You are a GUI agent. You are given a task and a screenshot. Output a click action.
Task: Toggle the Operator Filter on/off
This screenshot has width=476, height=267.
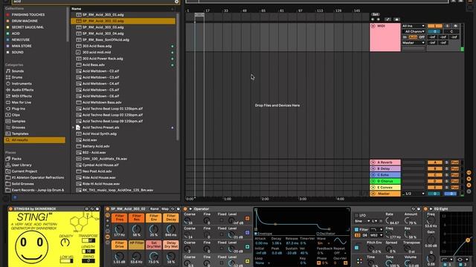click(356, 229)
